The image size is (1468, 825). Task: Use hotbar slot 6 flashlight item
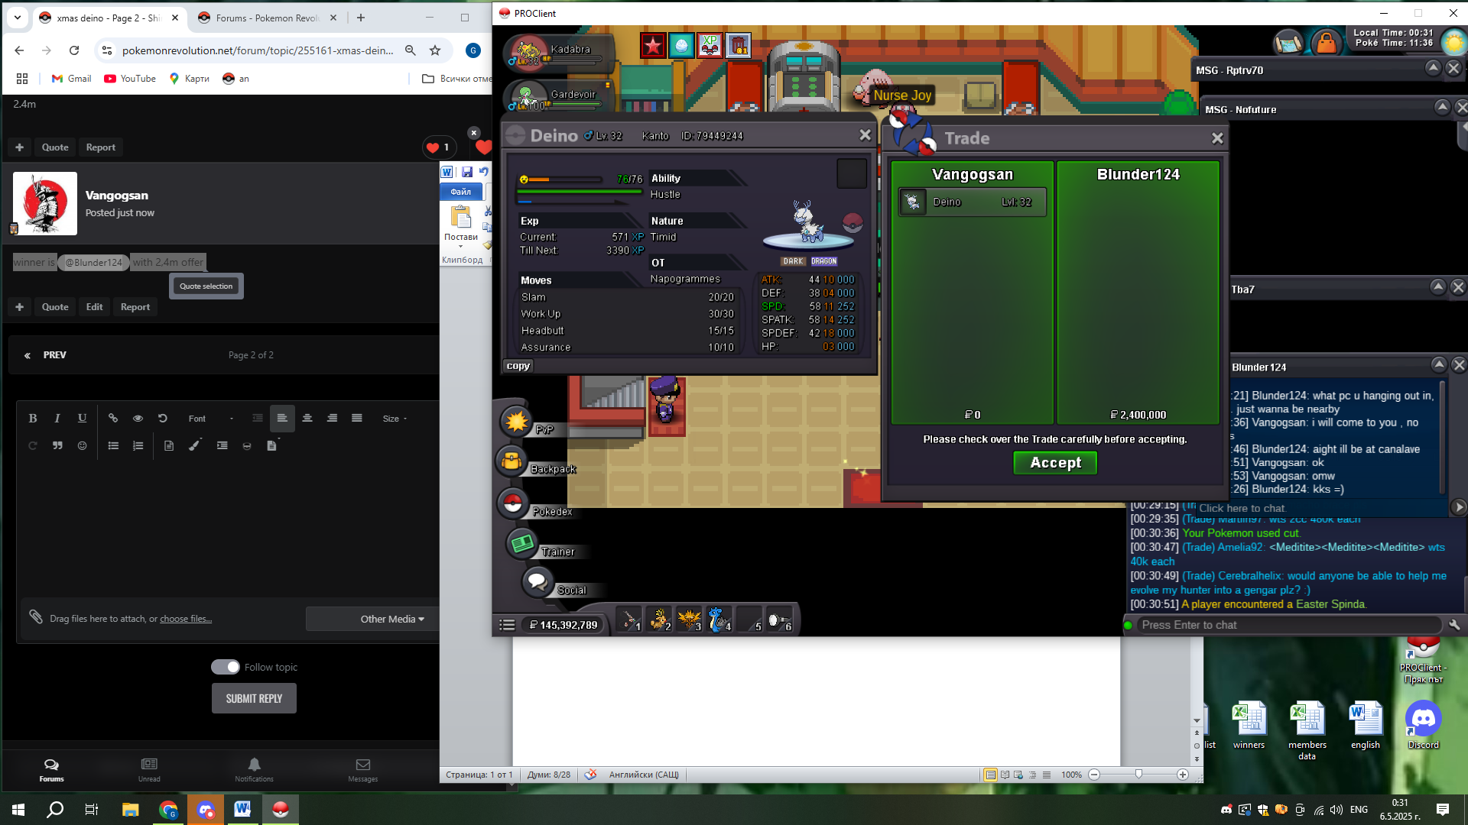coord(779,620)
